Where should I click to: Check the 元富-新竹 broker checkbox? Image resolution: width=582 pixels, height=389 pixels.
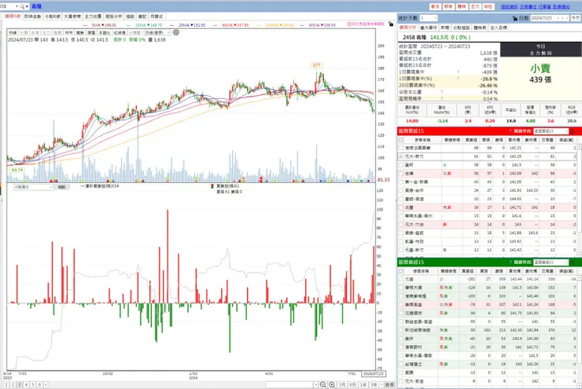coord(401,250)
